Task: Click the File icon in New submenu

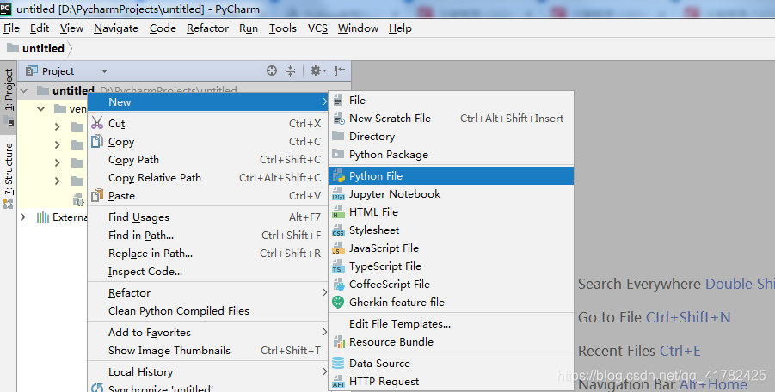Action: tap(338, 101)
